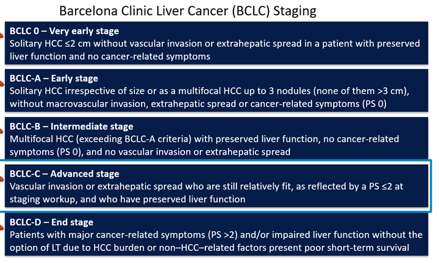Select the BCLC-B Intermediate stage heading
Viewport: 439px width, 263px height.
pyautogui.click(x=71, y=127)
